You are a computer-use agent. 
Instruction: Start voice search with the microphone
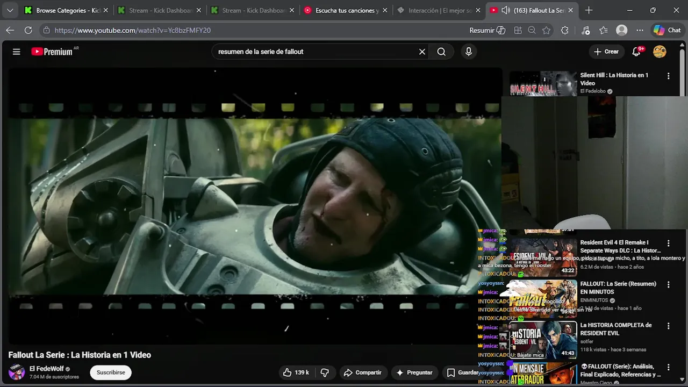(x=469, y=52)
